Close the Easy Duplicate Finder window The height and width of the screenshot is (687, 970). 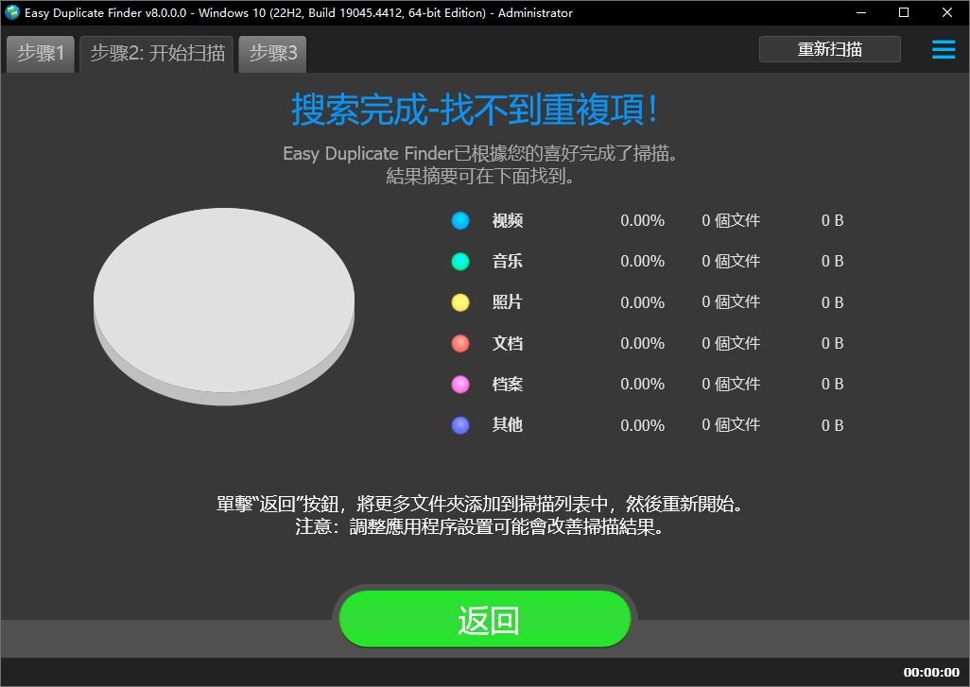[947, 12]
